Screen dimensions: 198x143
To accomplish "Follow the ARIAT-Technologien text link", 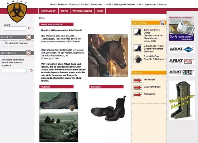I will 59,37.
